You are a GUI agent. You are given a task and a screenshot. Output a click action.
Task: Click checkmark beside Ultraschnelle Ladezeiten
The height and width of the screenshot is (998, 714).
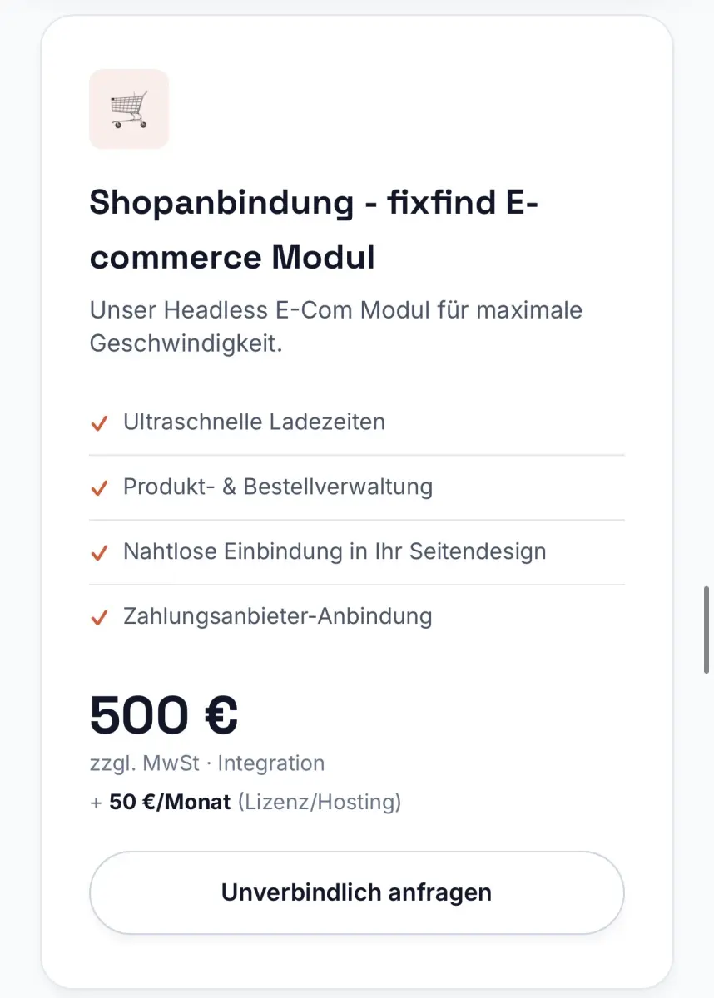coord(99,423)
